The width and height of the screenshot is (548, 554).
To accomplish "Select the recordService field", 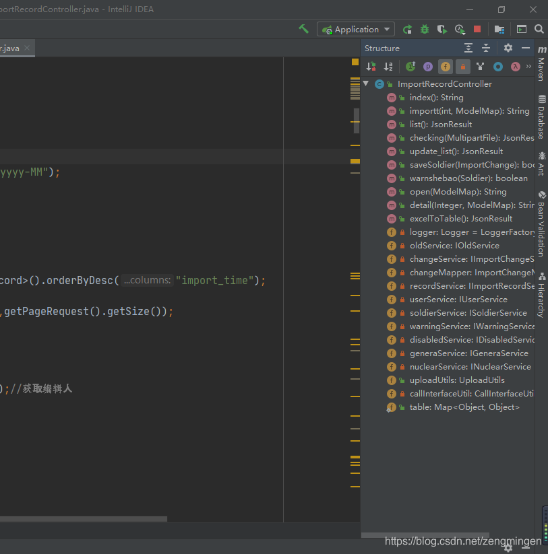I will (x=472, y=286).
